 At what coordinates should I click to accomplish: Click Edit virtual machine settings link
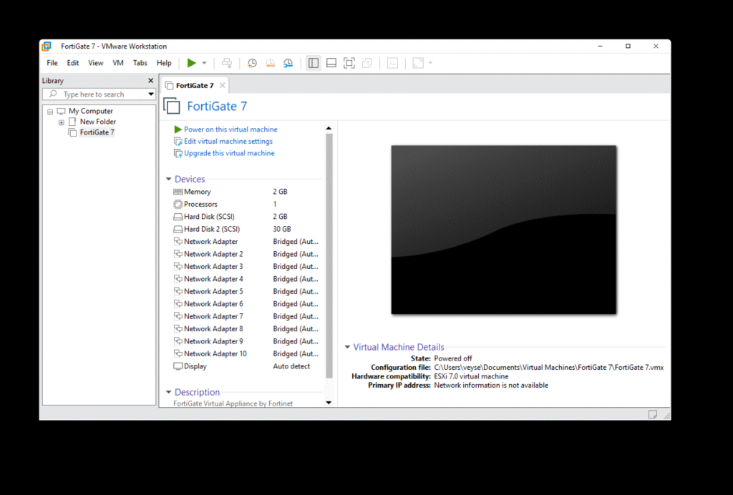tap(228, 142)
